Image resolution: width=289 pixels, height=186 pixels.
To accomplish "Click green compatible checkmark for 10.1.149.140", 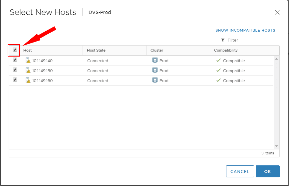I will [x=218, y=60].
